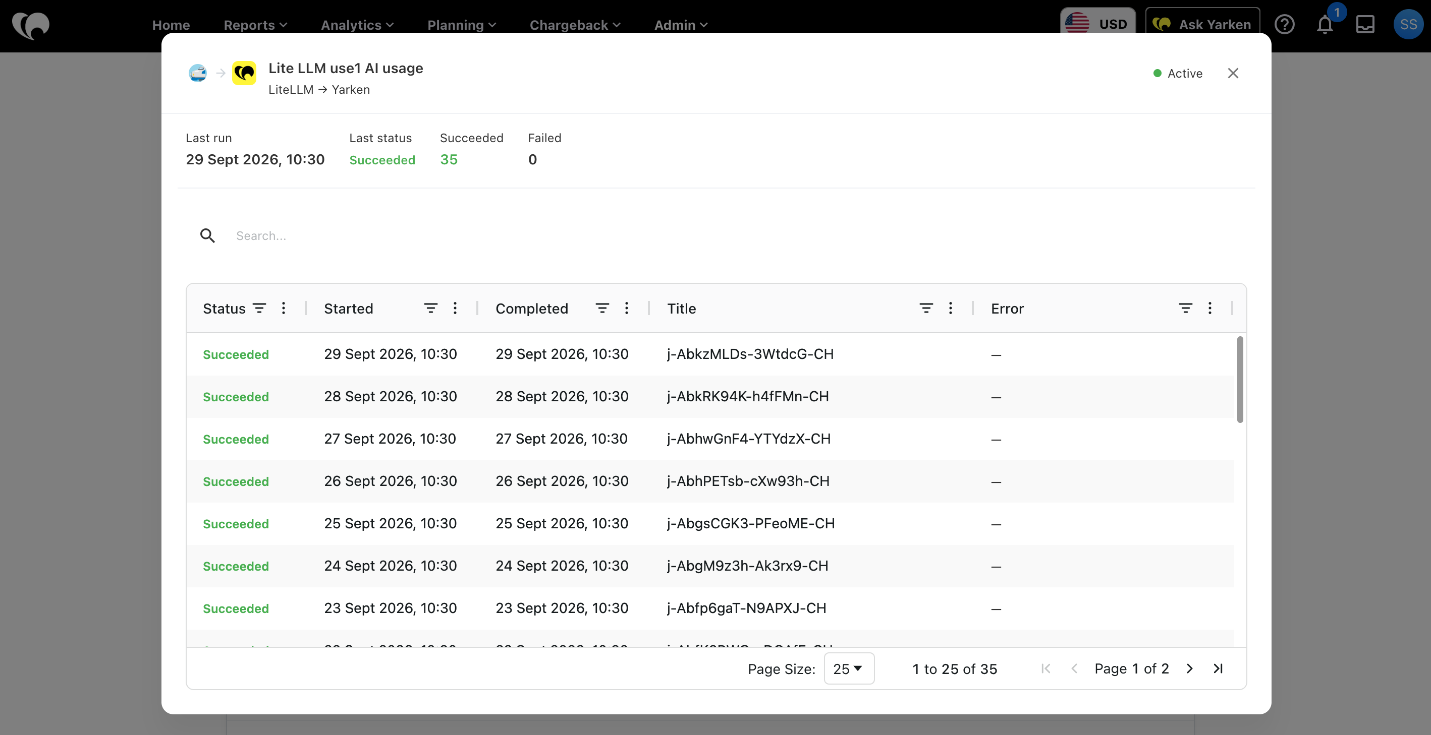
Task: Open the Page Size 25 dropdown
Action: [849, 668]
